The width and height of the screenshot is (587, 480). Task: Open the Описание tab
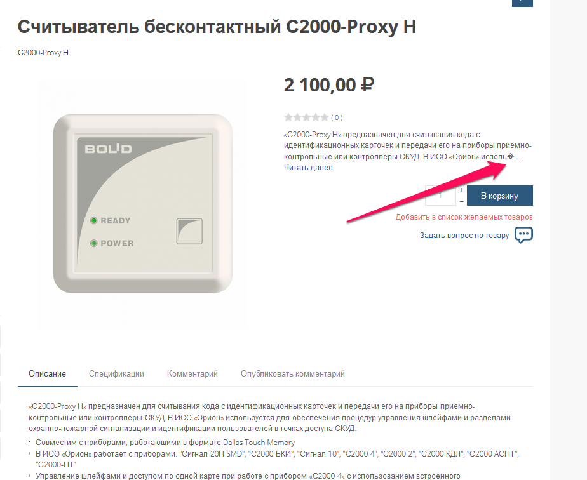47,374
